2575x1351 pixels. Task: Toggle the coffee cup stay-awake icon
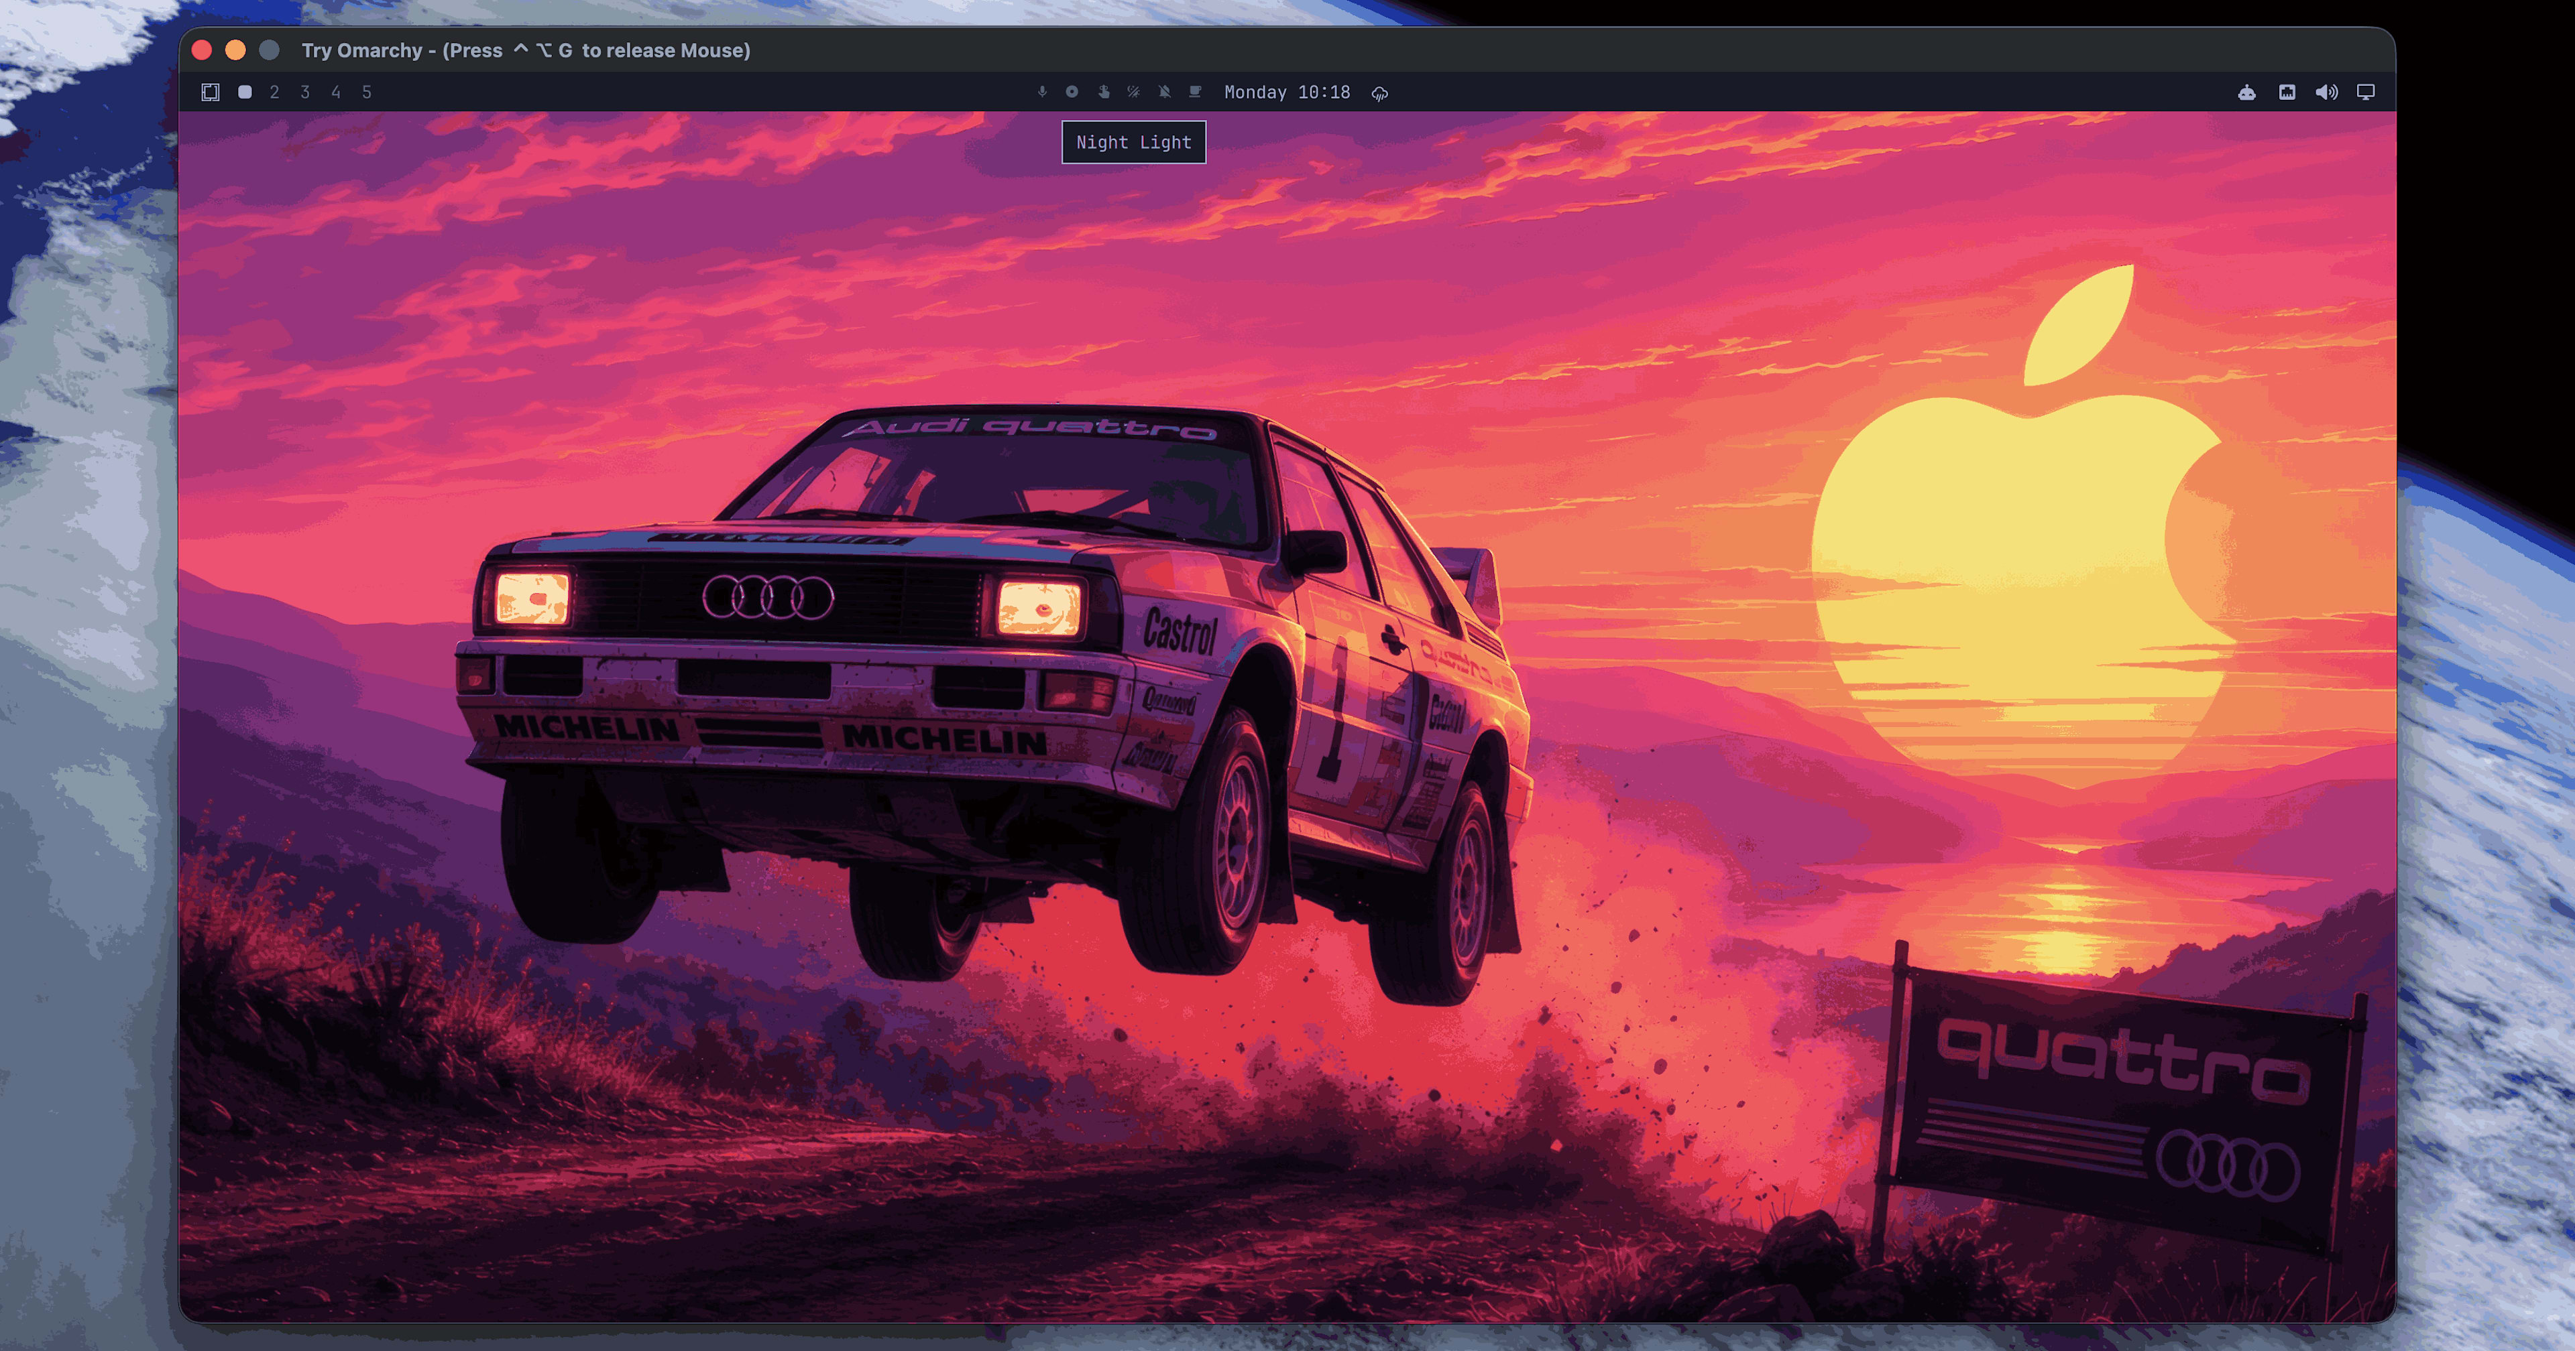pos(1194,92)
